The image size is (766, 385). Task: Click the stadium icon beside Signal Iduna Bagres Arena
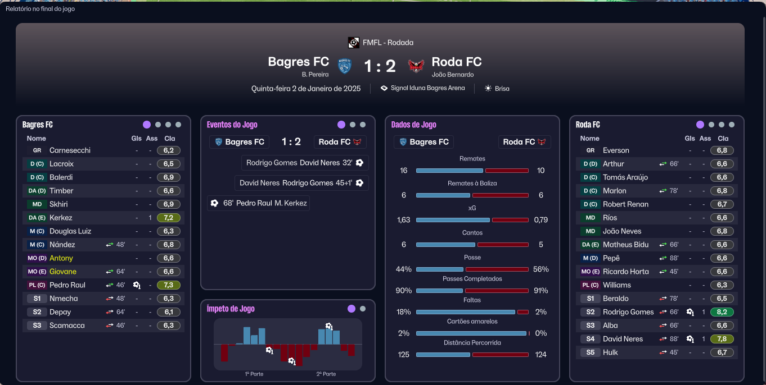[384, 88]
